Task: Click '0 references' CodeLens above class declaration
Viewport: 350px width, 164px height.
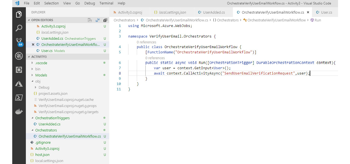Action: 146,42
